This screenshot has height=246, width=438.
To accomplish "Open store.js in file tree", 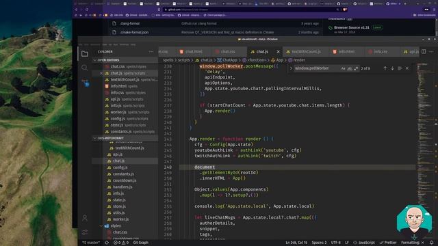I will coord(125,206).
